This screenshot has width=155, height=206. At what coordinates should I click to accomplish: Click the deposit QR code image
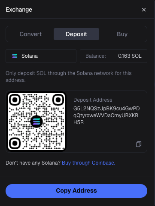36,122
